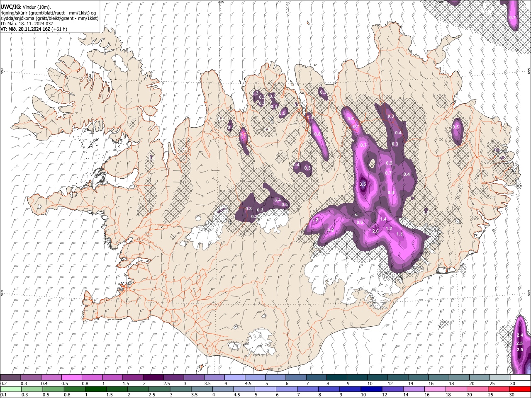
Task: Click the '3.5' precipitation value on the map
Action: (x=363, y=184)
